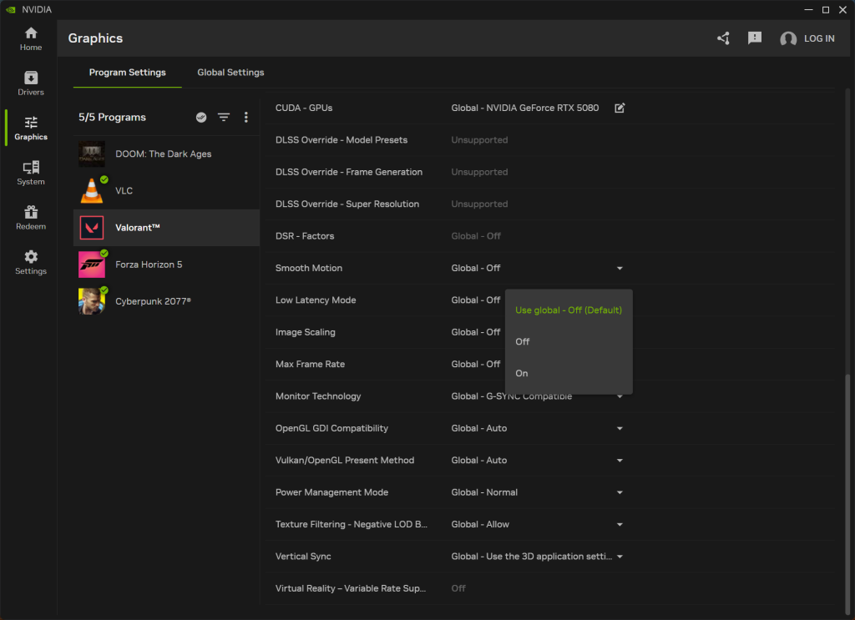This screenshot has height=620, width=855.
Task: Click the "Low Latency Mode" label
Action: point(316,300)
